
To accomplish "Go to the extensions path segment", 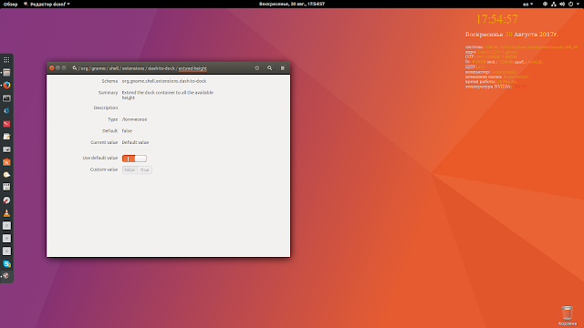I will (x=133, y=68).
